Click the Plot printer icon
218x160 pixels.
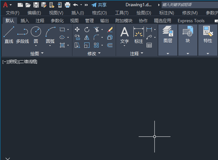point(68,5)
